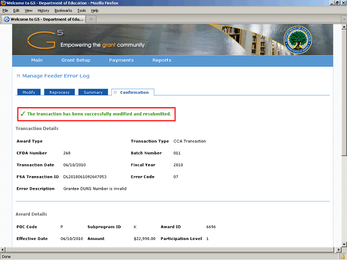Screen dimensions: 347x260
Task: Click the horizontal scrollbar right arrow
Action: coord(338,250)
